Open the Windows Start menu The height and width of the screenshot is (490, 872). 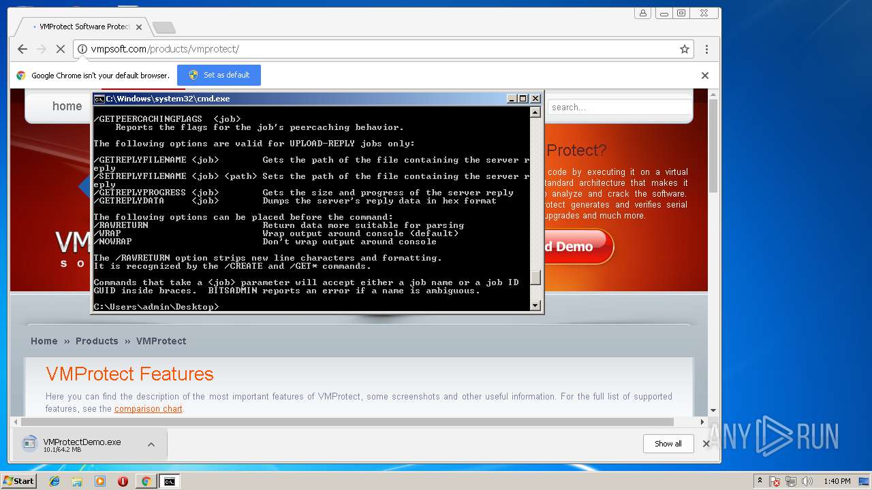[18, 481]
